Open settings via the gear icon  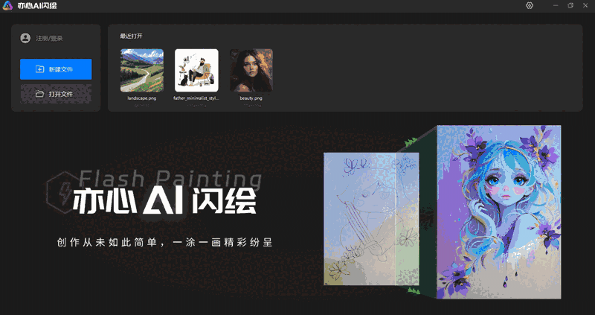530,6
